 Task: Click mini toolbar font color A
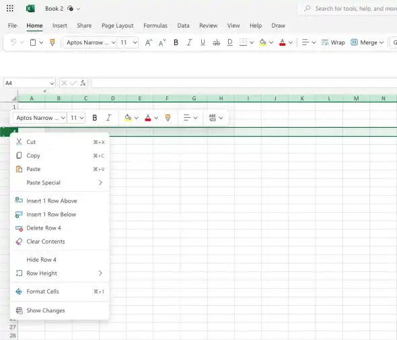[148, 118]
